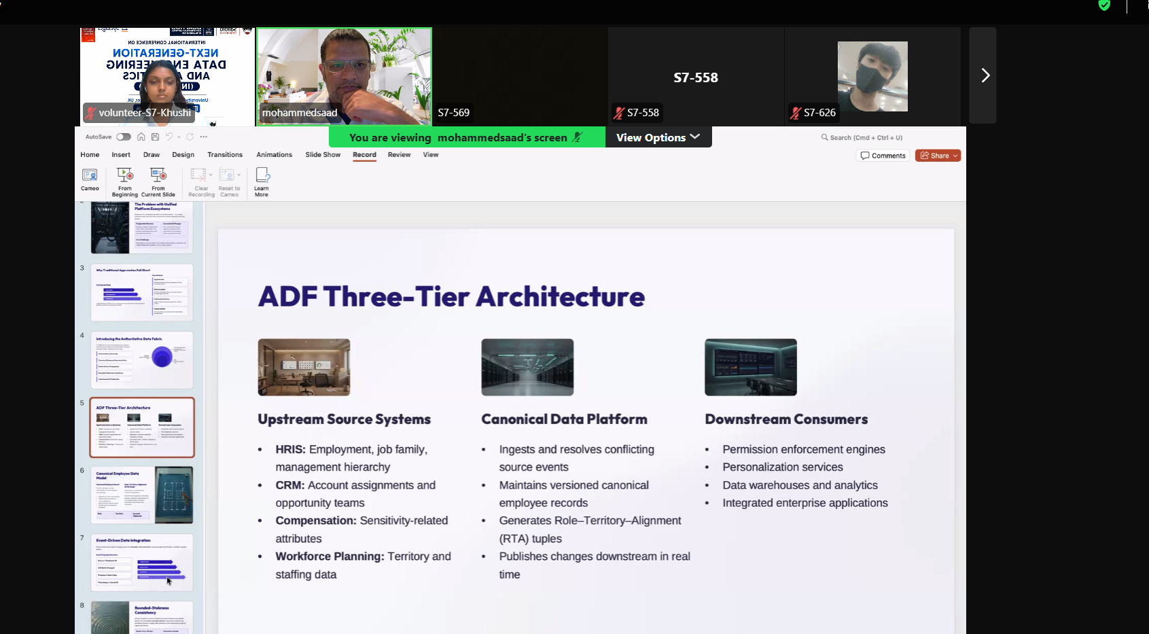Viewport: 1149px width, 634px height.
Task: Undo the last action
Action: click(x=169, y=137)
